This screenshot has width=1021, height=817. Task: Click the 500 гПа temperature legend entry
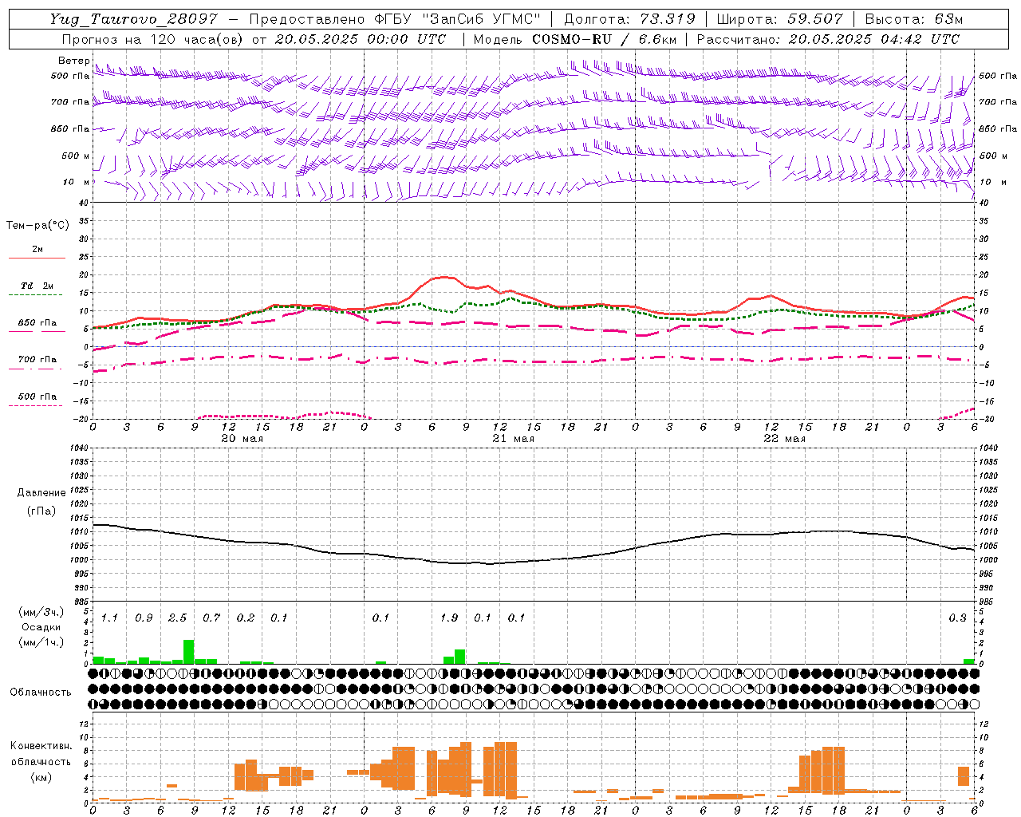click(x=37, y=397)
